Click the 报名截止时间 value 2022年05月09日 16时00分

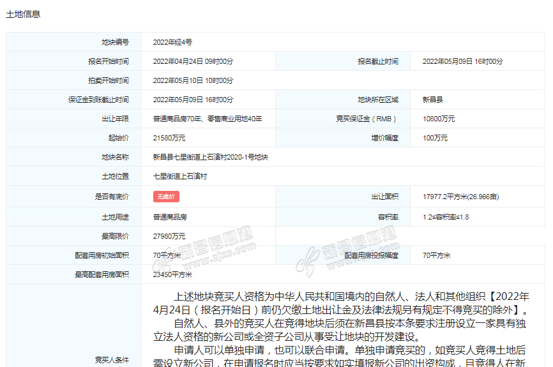(x=462, y=61)
